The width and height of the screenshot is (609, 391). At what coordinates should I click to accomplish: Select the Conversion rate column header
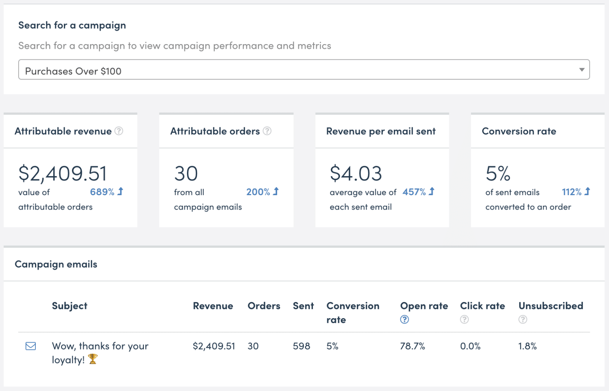[353, 312]
